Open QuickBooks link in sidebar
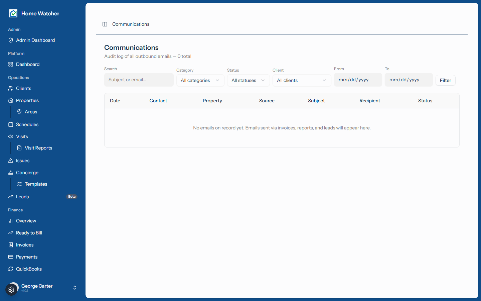481x301 pixels. coord(43,269)
